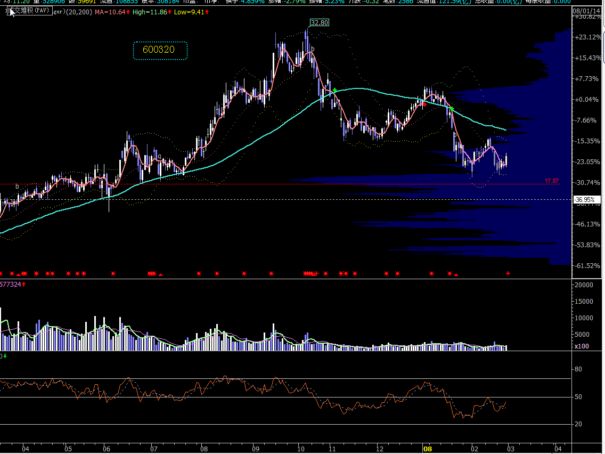Viewport: 605px width, 454px height.
Task: Click the -61.52% price axis label
Action: (x=588, y=265)
